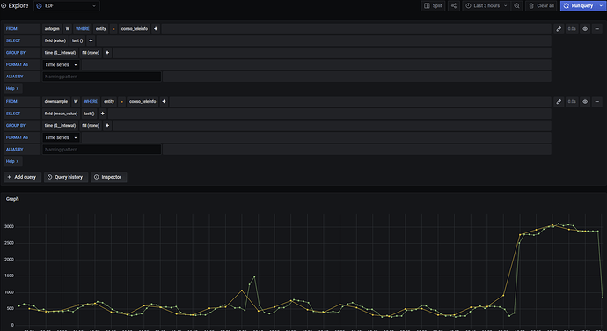The width and height of the screenshot is (607, 331).
Task: Toggle text edit mode for autogen query
Action: (x=559, y=29)
